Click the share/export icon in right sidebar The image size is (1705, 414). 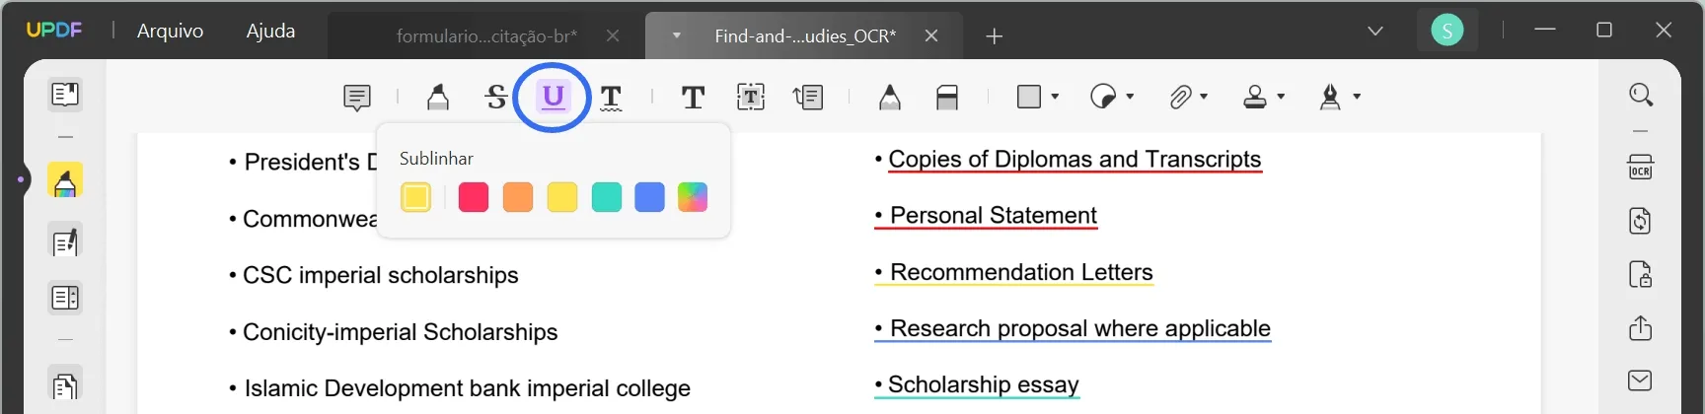click(1640, 328)
